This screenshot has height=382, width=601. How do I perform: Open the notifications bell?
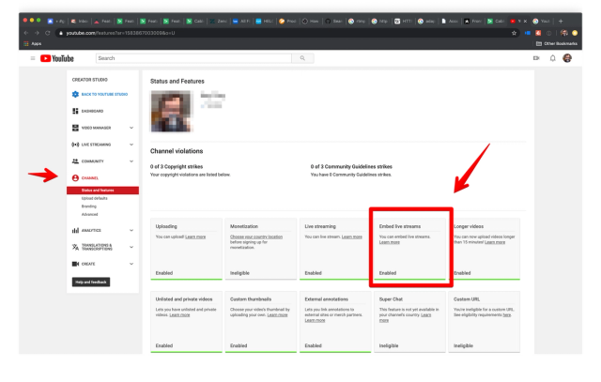coord(552,58)
